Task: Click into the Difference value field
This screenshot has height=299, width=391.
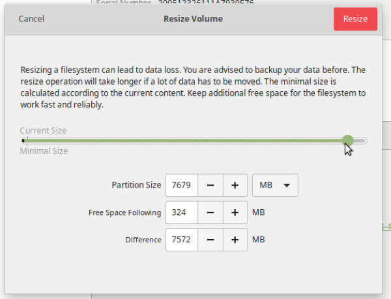Action: 181,240
